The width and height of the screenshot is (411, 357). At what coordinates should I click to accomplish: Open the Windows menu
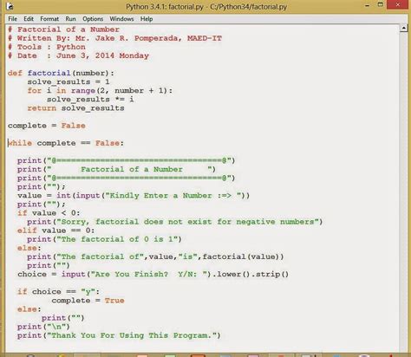coord(121,19)
